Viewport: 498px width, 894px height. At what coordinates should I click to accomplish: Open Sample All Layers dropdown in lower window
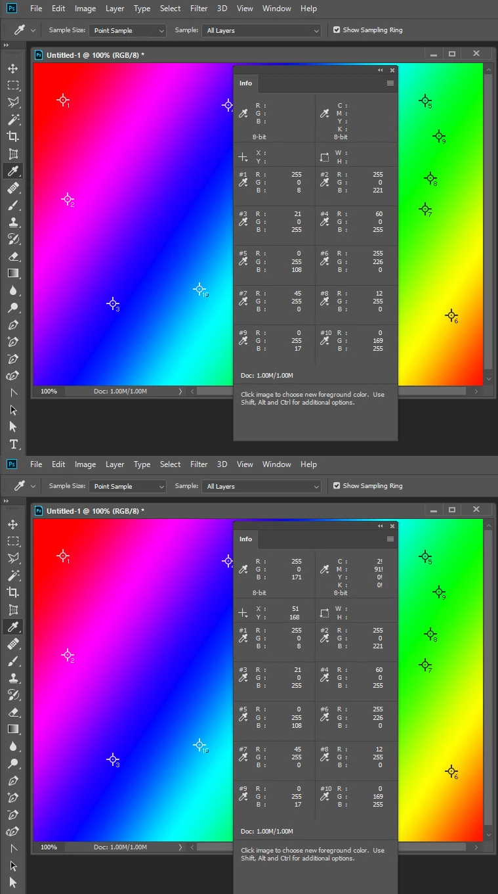262,486
